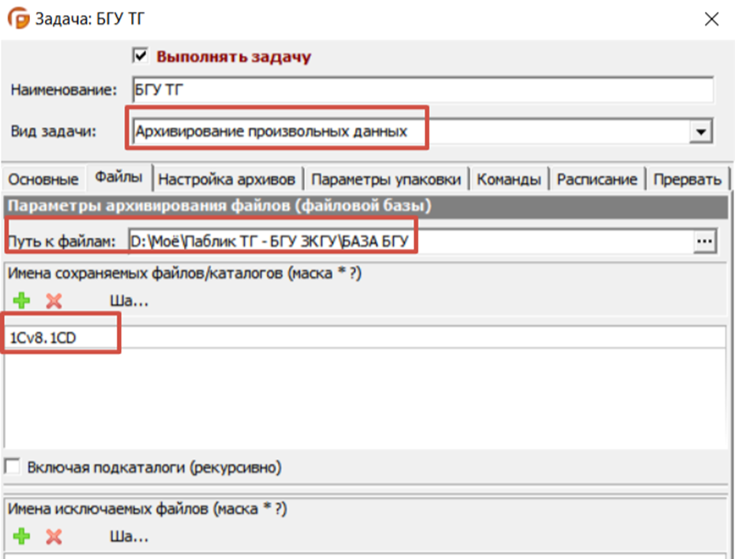Click green plus under excluded file names
This screenshot has height=559, width=735.
[21, 536]
